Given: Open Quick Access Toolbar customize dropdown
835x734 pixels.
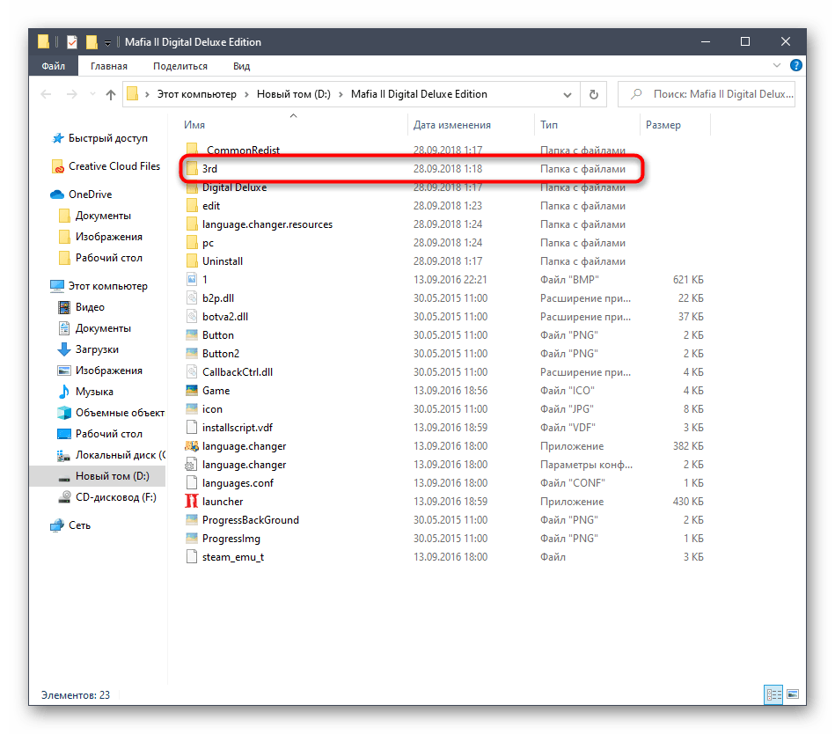Looking at the screenshot, I should (107, 42).
